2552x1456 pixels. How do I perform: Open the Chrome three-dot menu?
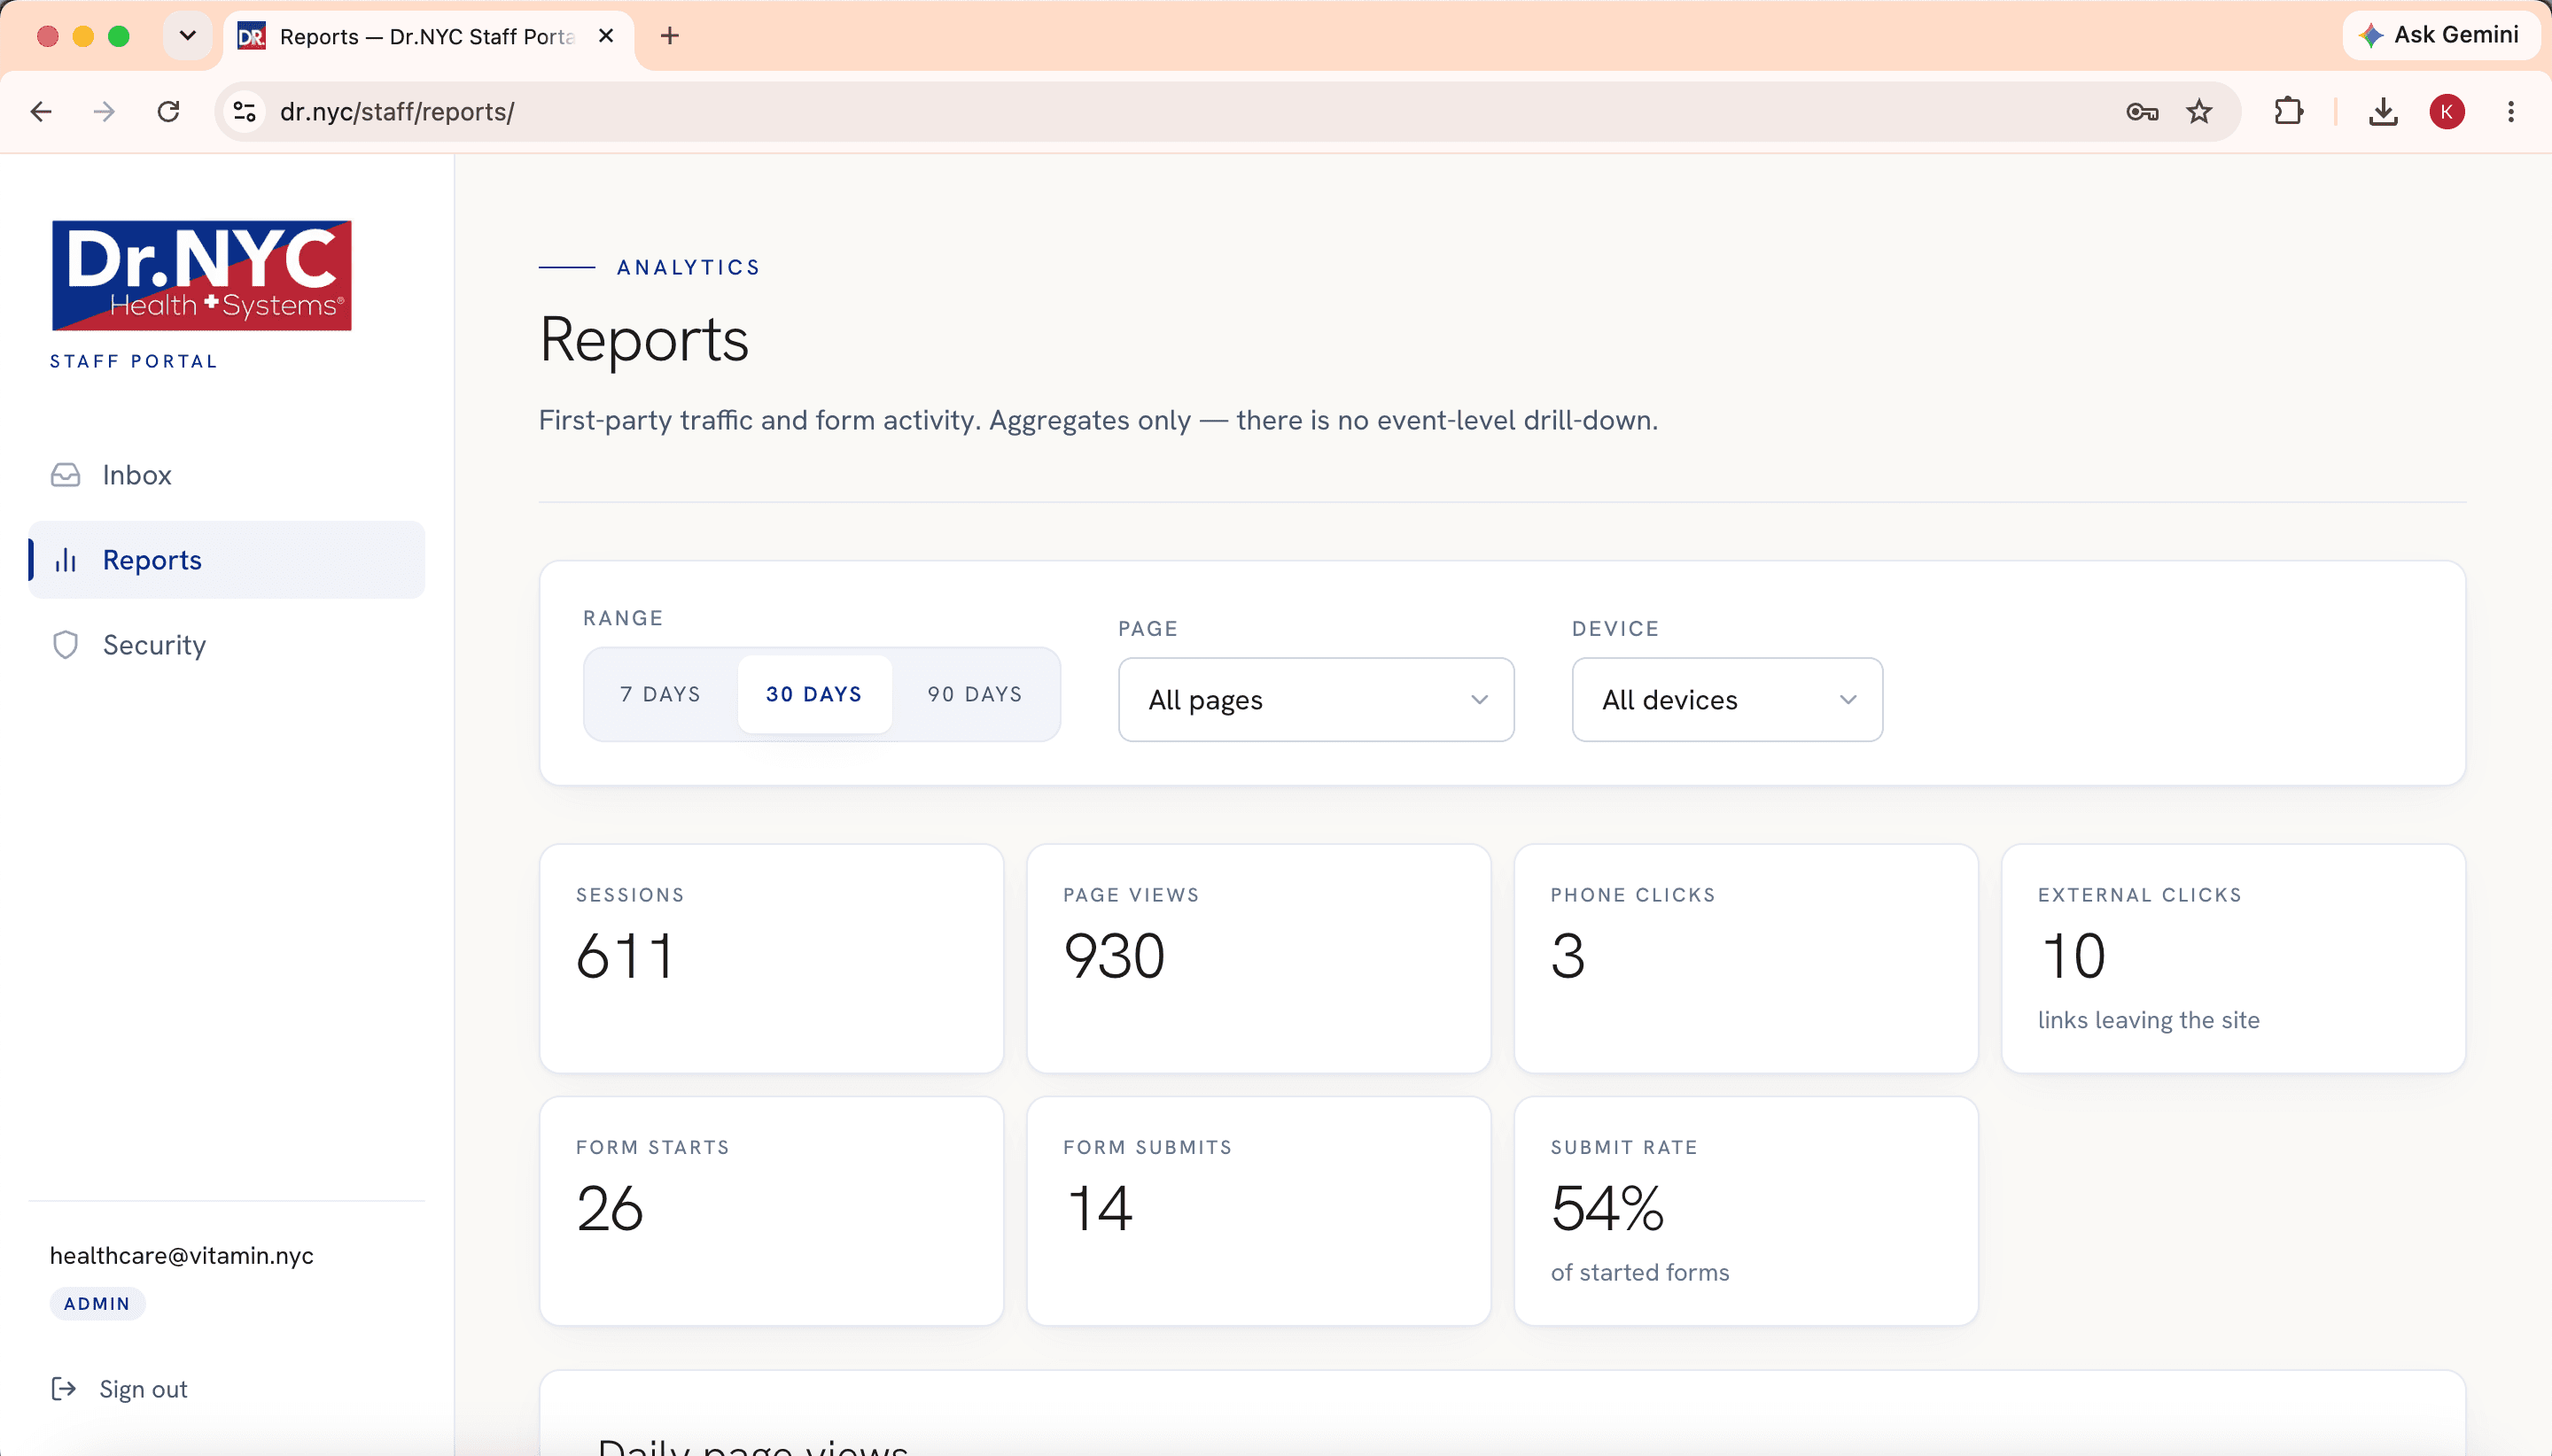2511,112
